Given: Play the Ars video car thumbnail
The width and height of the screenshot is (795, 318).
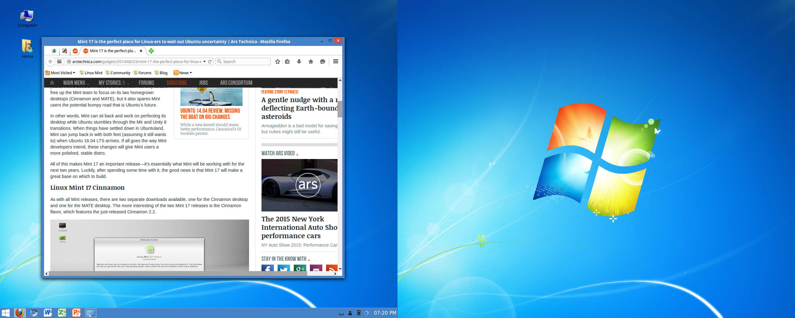Looking at the screenshot, I should [299, 185].
